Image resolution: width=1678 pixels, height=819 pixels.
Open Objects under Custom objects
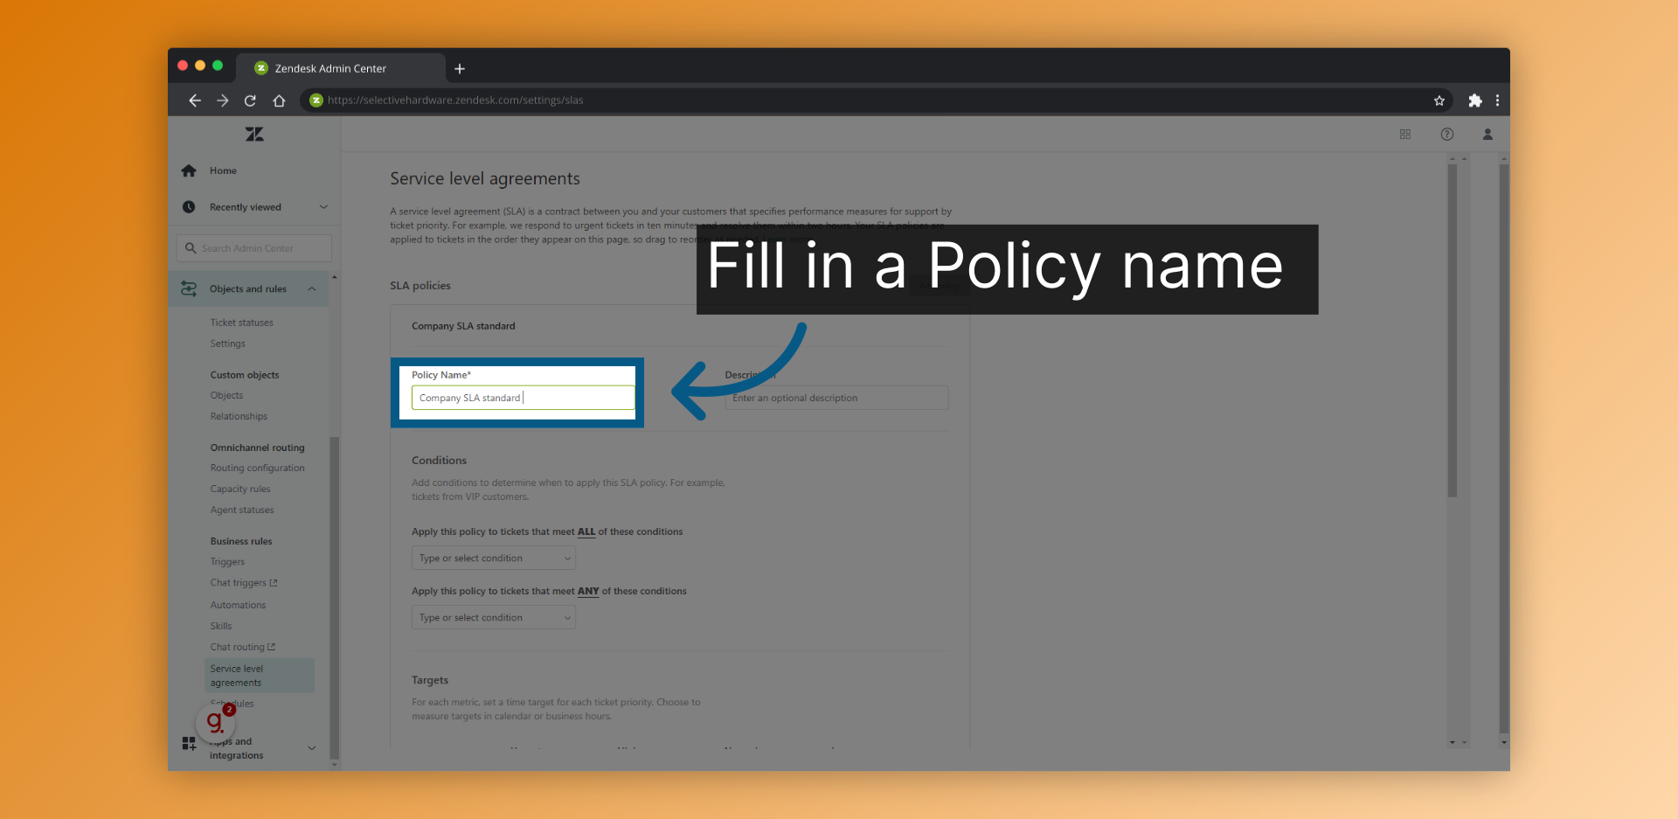click(x=227, y=395)
